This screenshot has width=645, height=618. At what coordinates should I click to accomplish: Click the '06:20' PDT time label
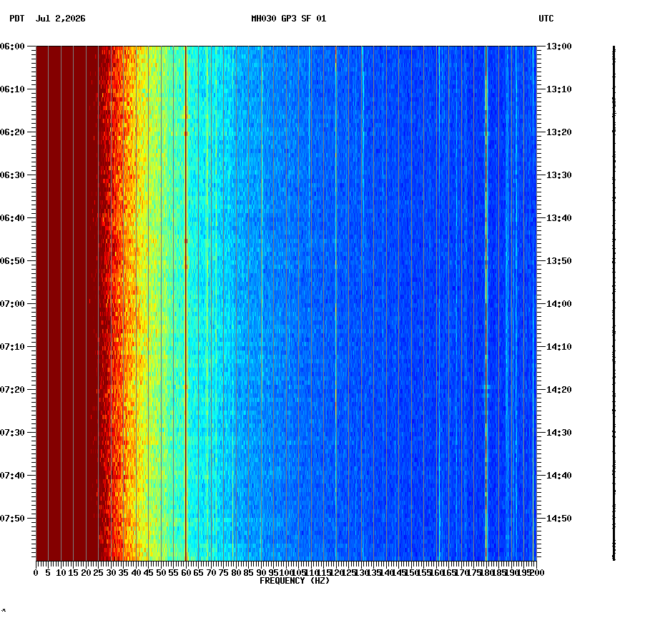12,132
